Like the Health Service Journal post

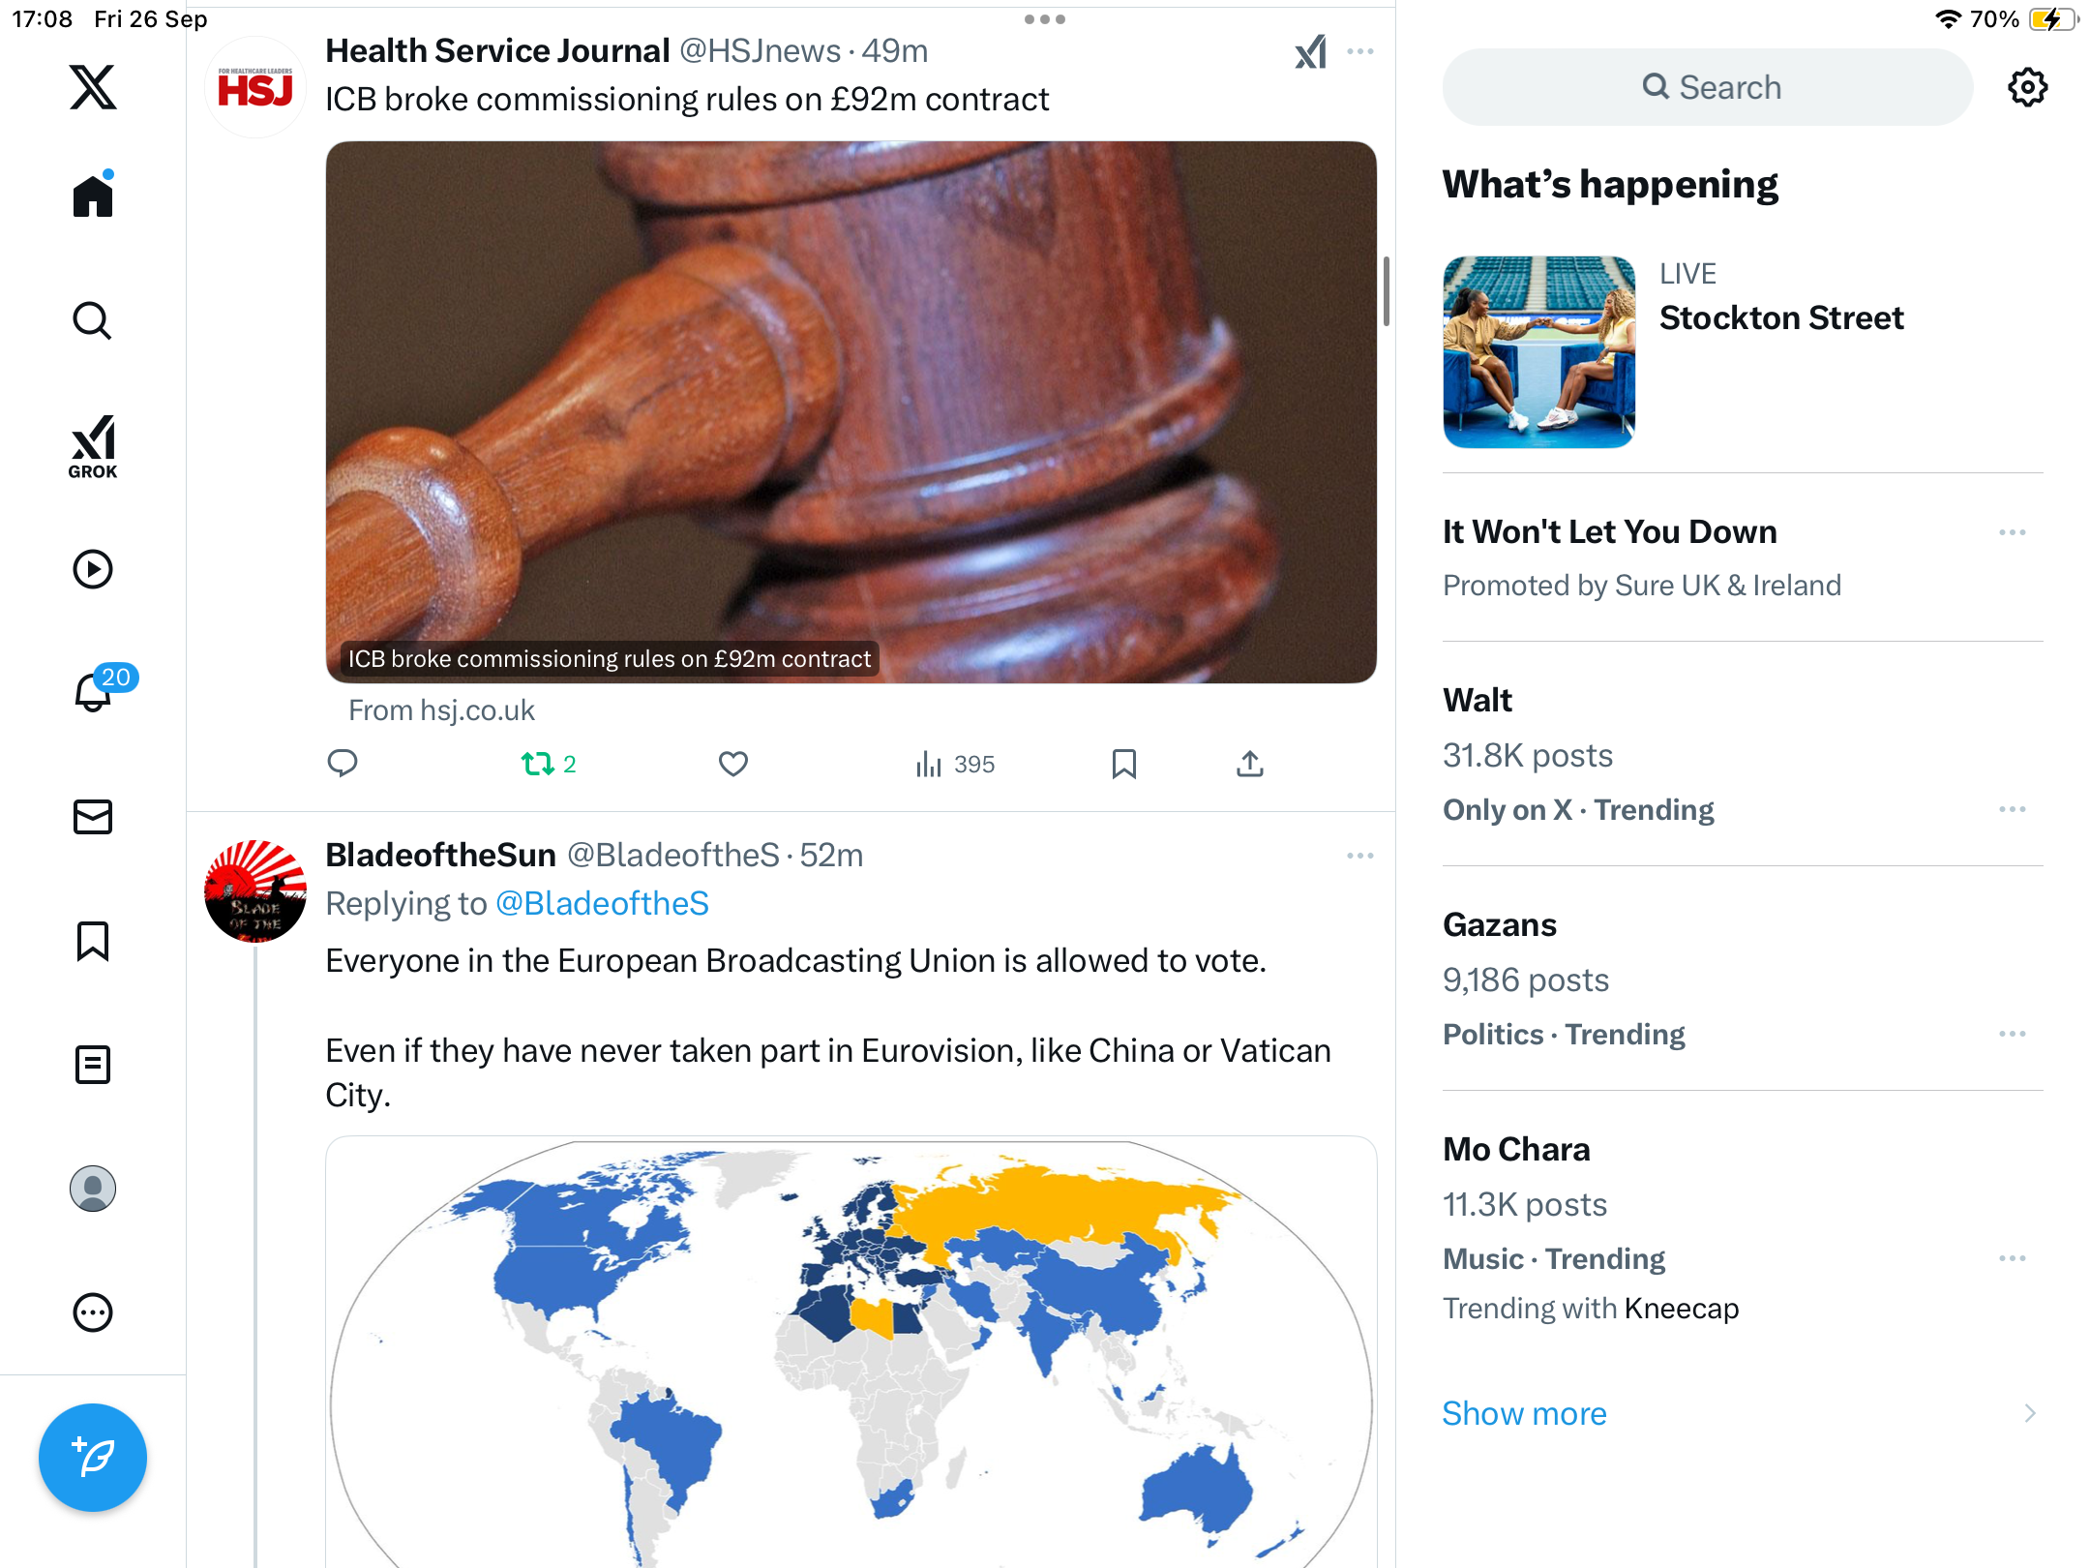pos(733,764)
